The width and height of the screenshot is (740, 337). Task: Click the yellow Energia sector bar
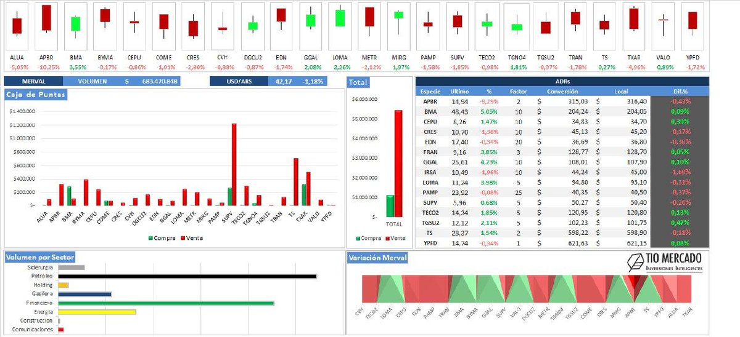coord(97,312)
